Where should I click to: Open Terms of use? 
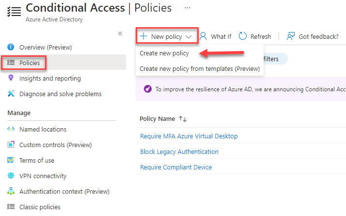click(x=37, y=160)
